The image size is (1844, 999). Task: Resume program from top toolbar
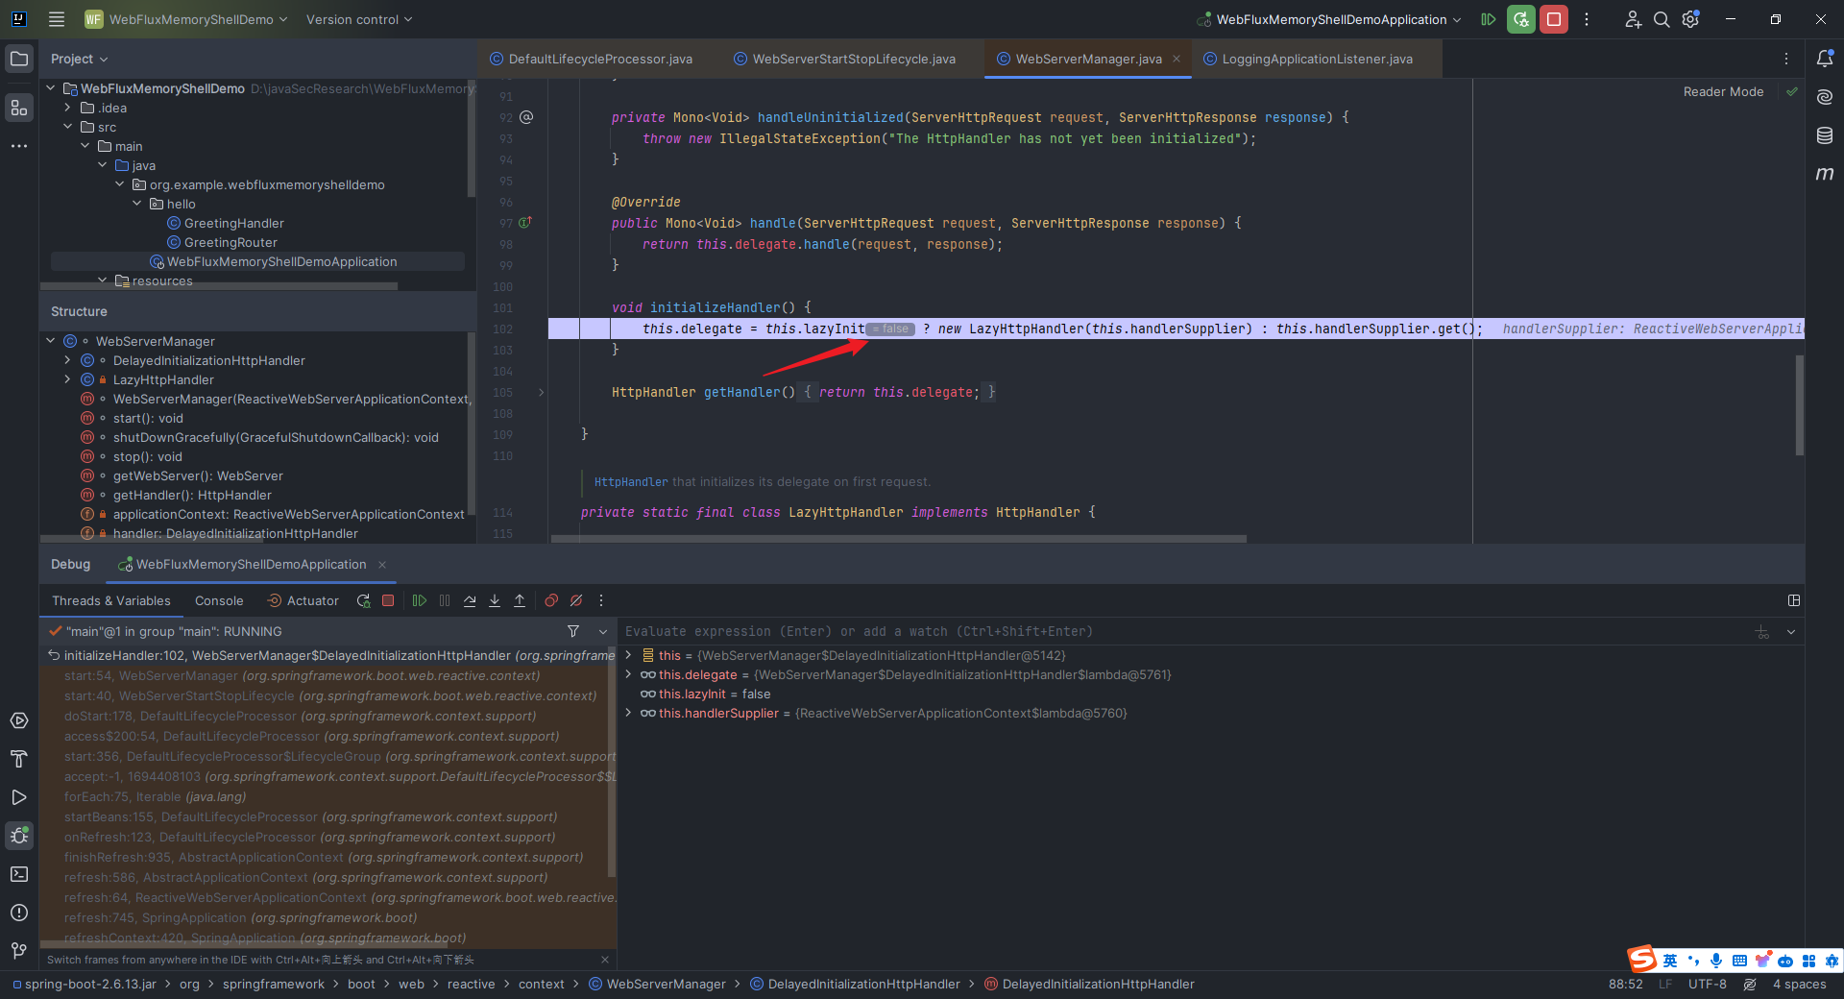click(x=1488, y=19)
